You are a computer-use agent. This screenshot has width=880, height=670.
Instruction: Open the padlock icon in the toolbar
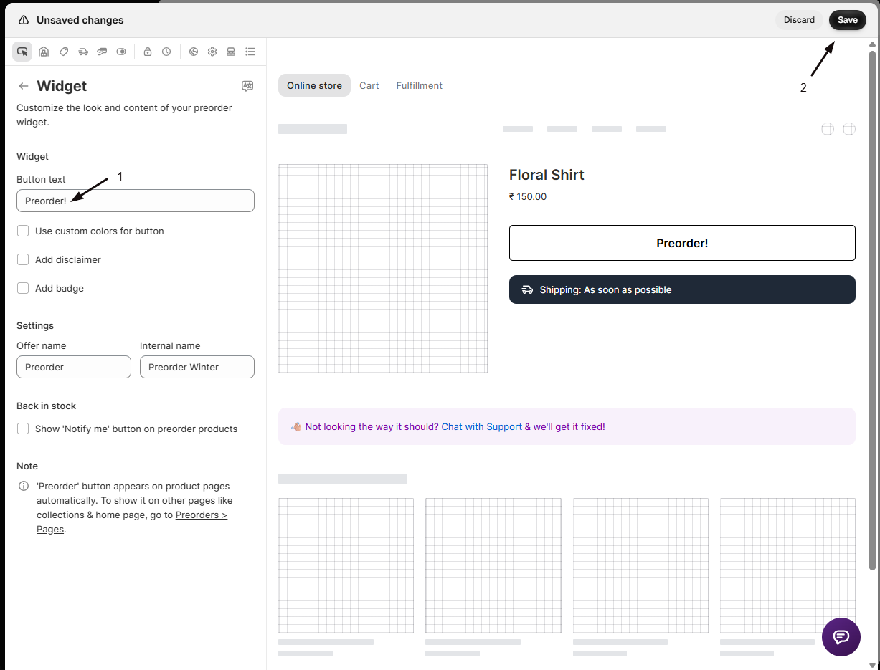click(x=148, y=52)
